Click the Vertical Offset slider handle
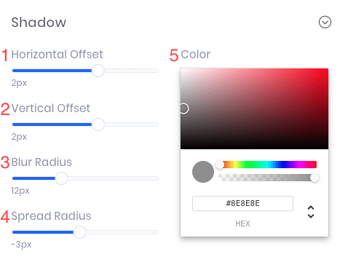The width and height of the screenshot is (340, 273). pos(98,124)
